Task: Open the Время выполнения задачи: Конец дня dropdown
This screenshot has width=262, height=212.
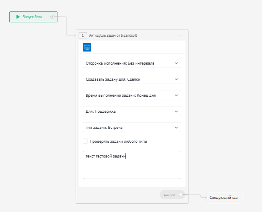Action: click(x=132, y=95)
